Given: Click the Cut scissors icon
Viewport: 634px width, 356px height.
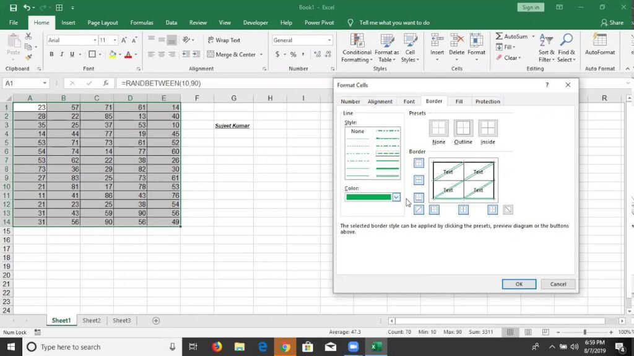Looking at the screenshot, I should (x=28, y=36).
